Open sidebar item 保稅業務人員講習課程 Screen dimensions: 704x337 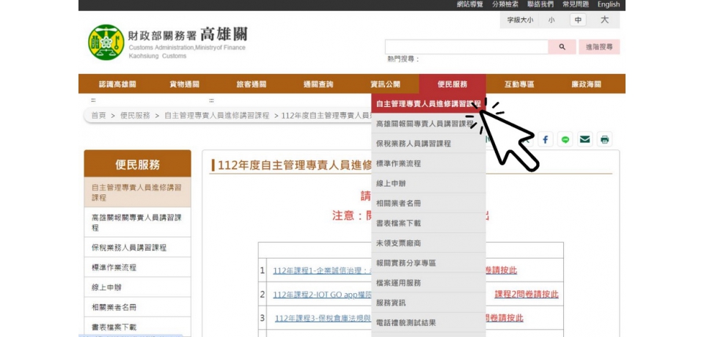point(137,247)
